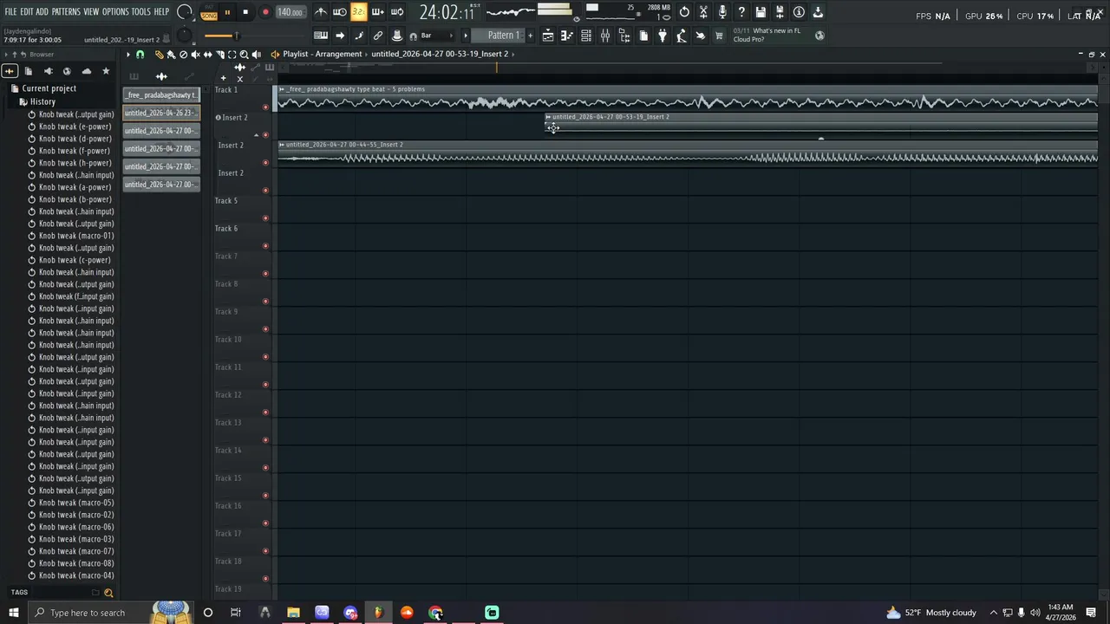Open File Explorer from taskbar

click(293, 613)
